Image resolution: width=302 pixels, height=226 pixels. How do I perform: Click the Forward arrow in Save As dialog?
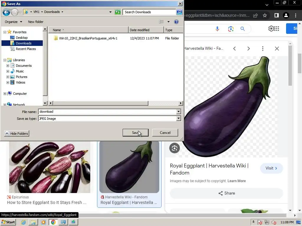click(x=14, y=12)
